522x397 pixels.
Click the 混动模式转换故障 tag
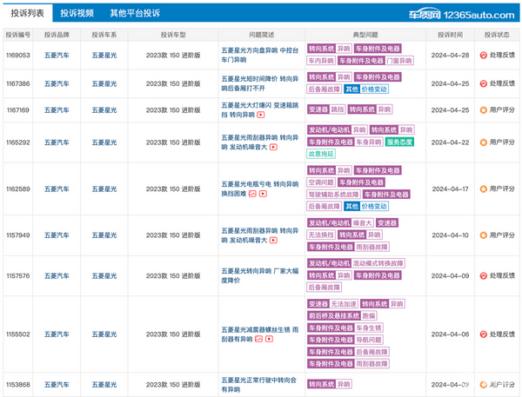point(378,263)
